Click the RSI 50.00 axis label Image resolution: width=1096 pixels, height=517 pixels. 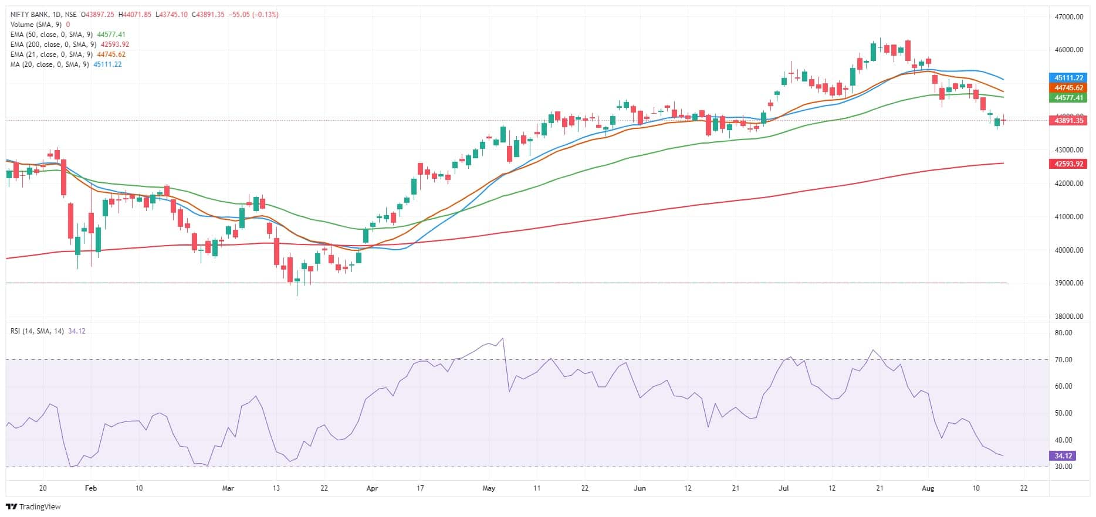click(x=1063, y=413)
